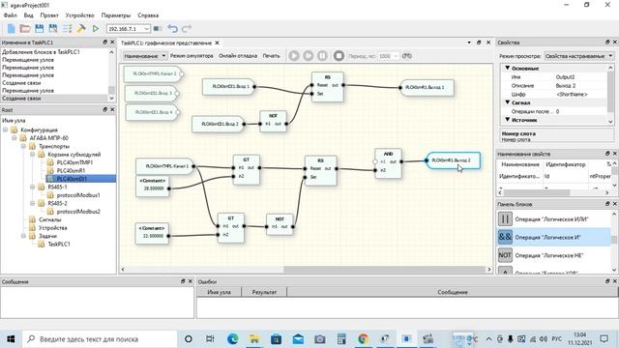Close the Изменения в TaskPLC1 panel
This screenshot has width=619, height=348.
(x=112, y=42)
